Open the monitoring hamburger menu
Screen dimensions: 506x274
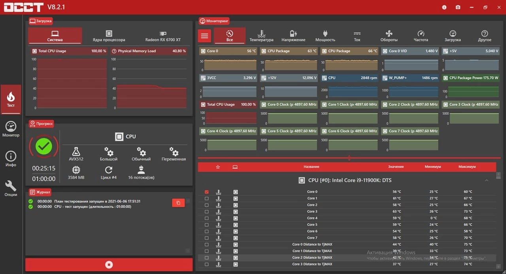[x=204, y=36]
